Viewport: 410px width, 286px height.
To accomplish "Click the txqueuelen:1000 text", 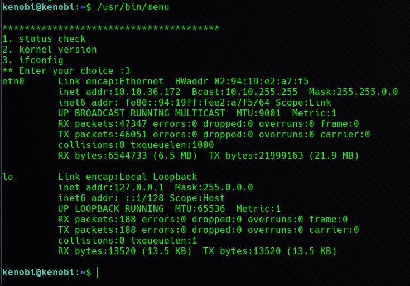I will pos(172,145).
